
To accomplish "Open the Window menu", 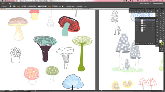I will [x=46, y=1].
